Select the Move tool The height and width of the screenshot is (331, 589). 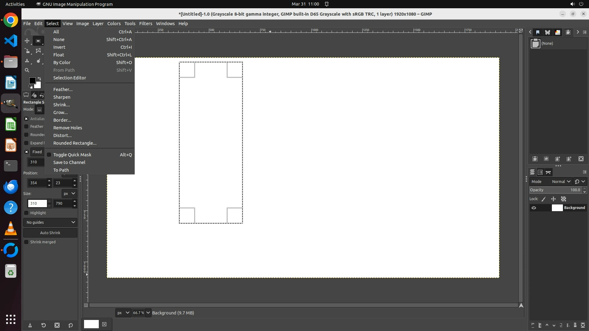click(x=27, y=41)
